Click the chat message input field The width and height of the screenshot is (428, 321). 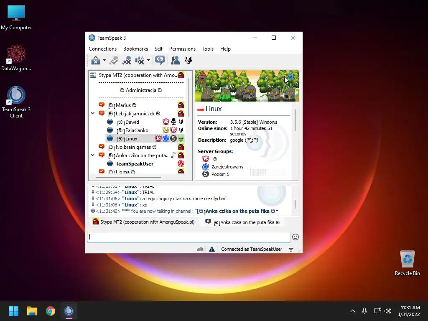(x=189, y=237)
